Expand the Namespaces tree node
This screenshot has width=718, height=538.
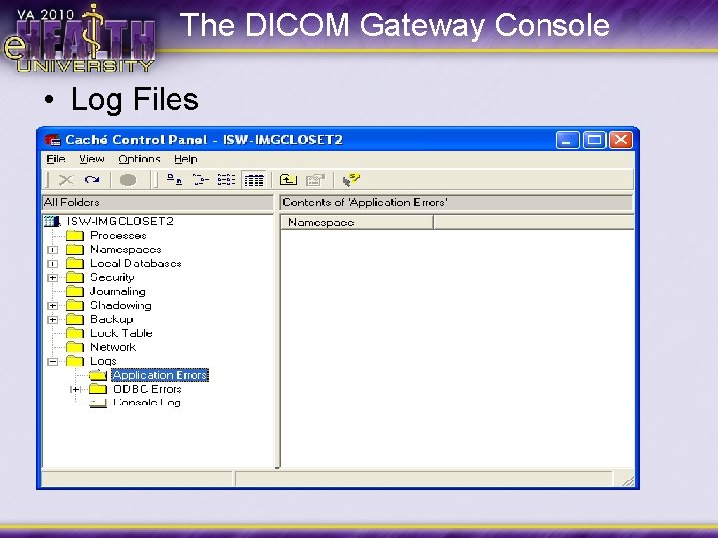pyautogui.click(x=53, y=250)
